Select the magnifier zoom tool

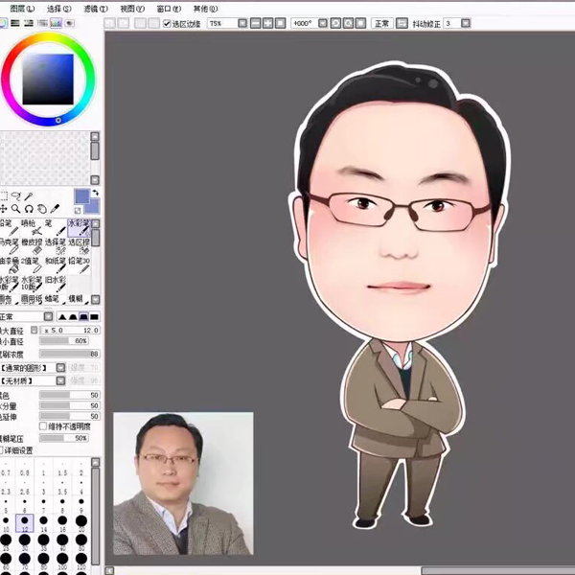[16, 208]
